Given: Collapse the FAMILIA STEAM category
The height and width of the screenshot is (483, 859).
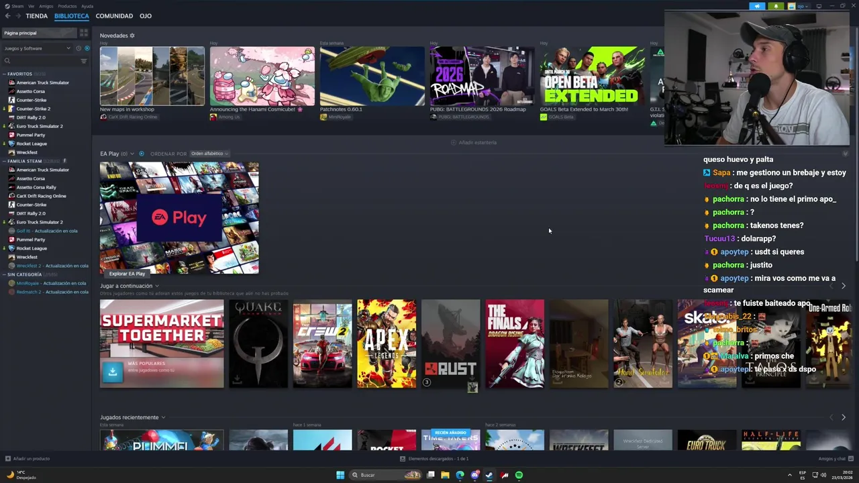Looking at the screenshot, I should pyautogui.click(x=4, y=161).
